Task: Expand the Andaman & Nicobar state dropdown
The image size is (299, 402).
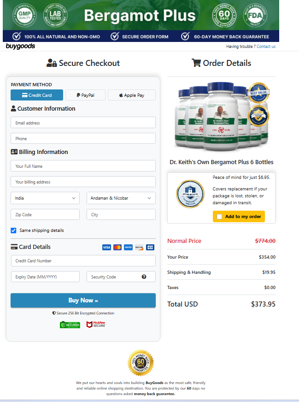Action: 121,198
